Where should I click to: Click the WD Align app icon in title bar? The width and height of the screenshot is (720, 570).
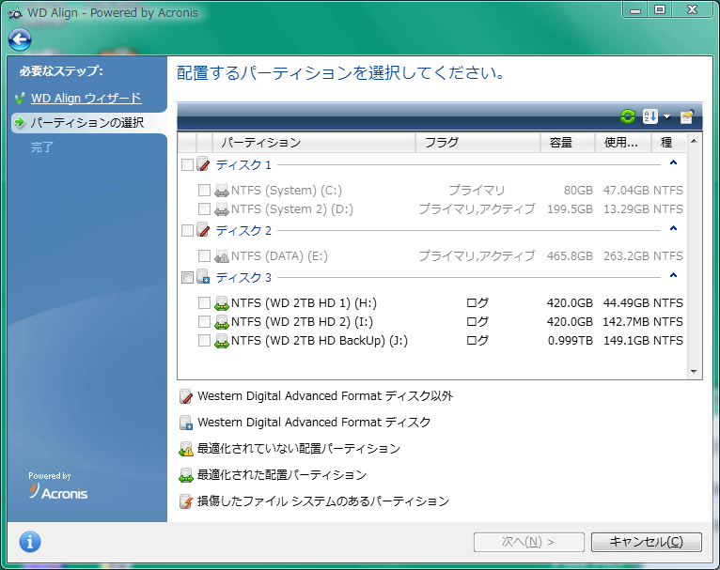[x=15, y=13]
